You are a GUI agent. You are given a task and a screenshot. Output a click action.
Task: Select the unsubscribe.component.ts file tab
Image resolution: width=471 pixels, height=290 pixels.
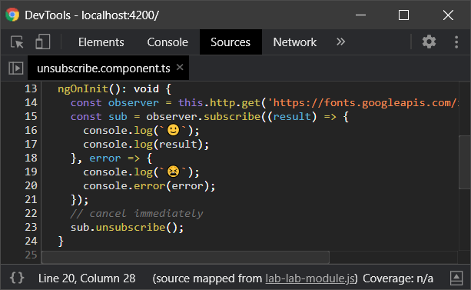[x=103, y=68]
